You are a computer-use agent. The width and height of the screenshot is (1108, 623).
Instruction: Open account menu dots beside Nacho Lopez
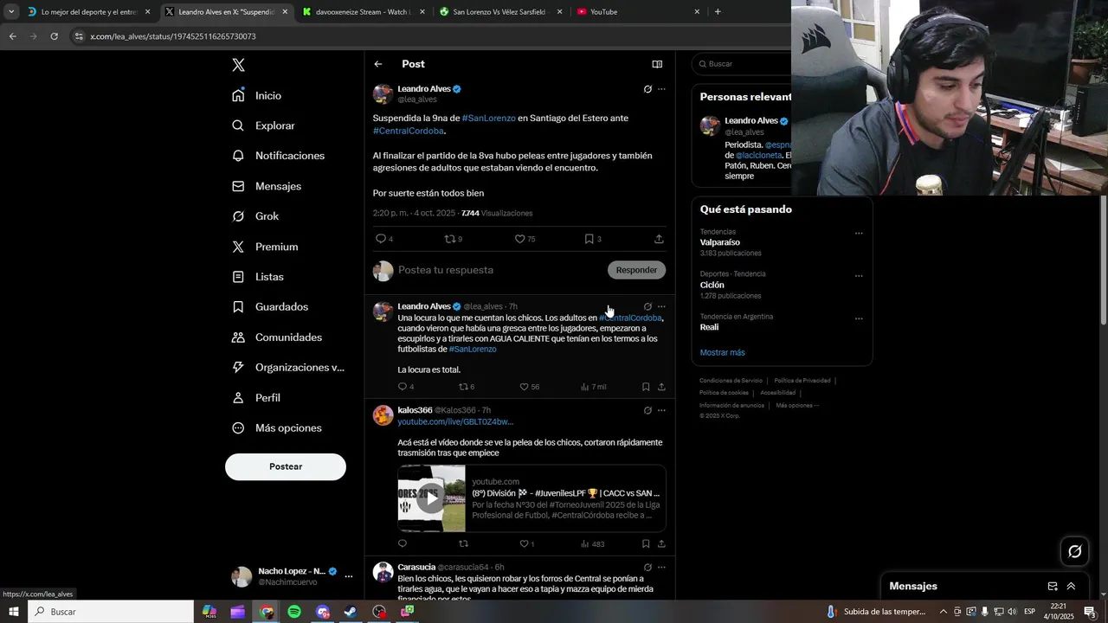(349, 576)
